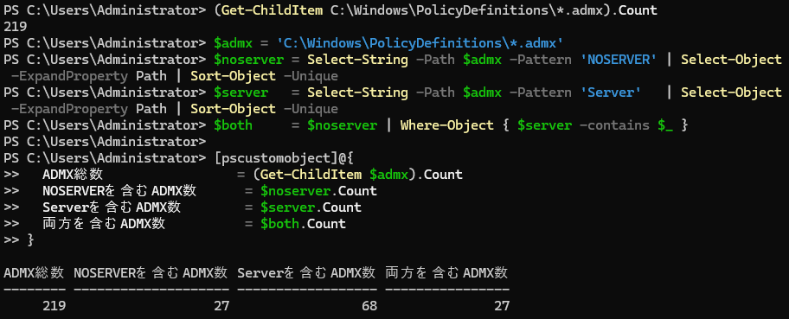The height and width of the screenshot is (319, 789).
Task: Click the value 68 in results row
Action: pos(369,306)
